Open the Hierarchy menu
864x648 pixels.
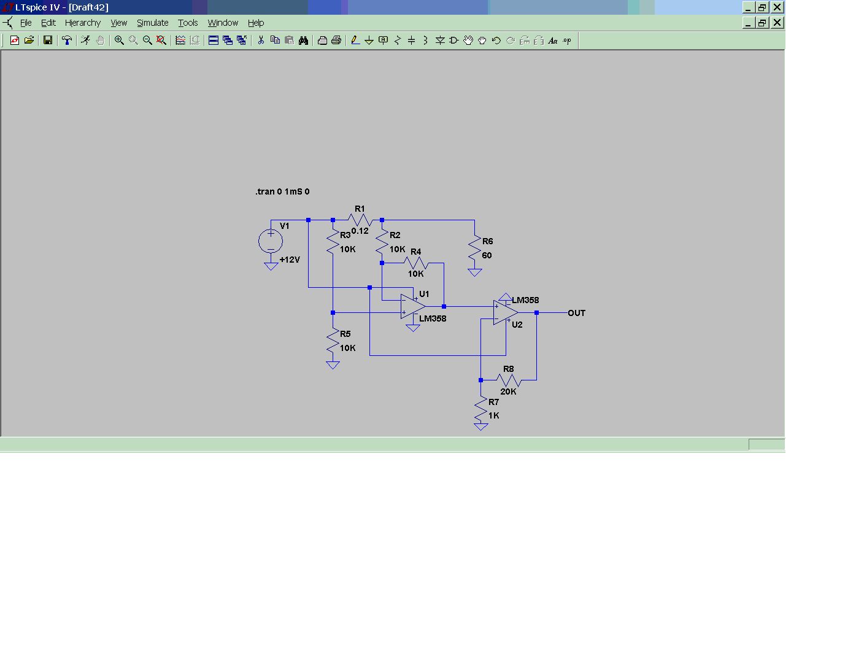(x=82, y=23)
